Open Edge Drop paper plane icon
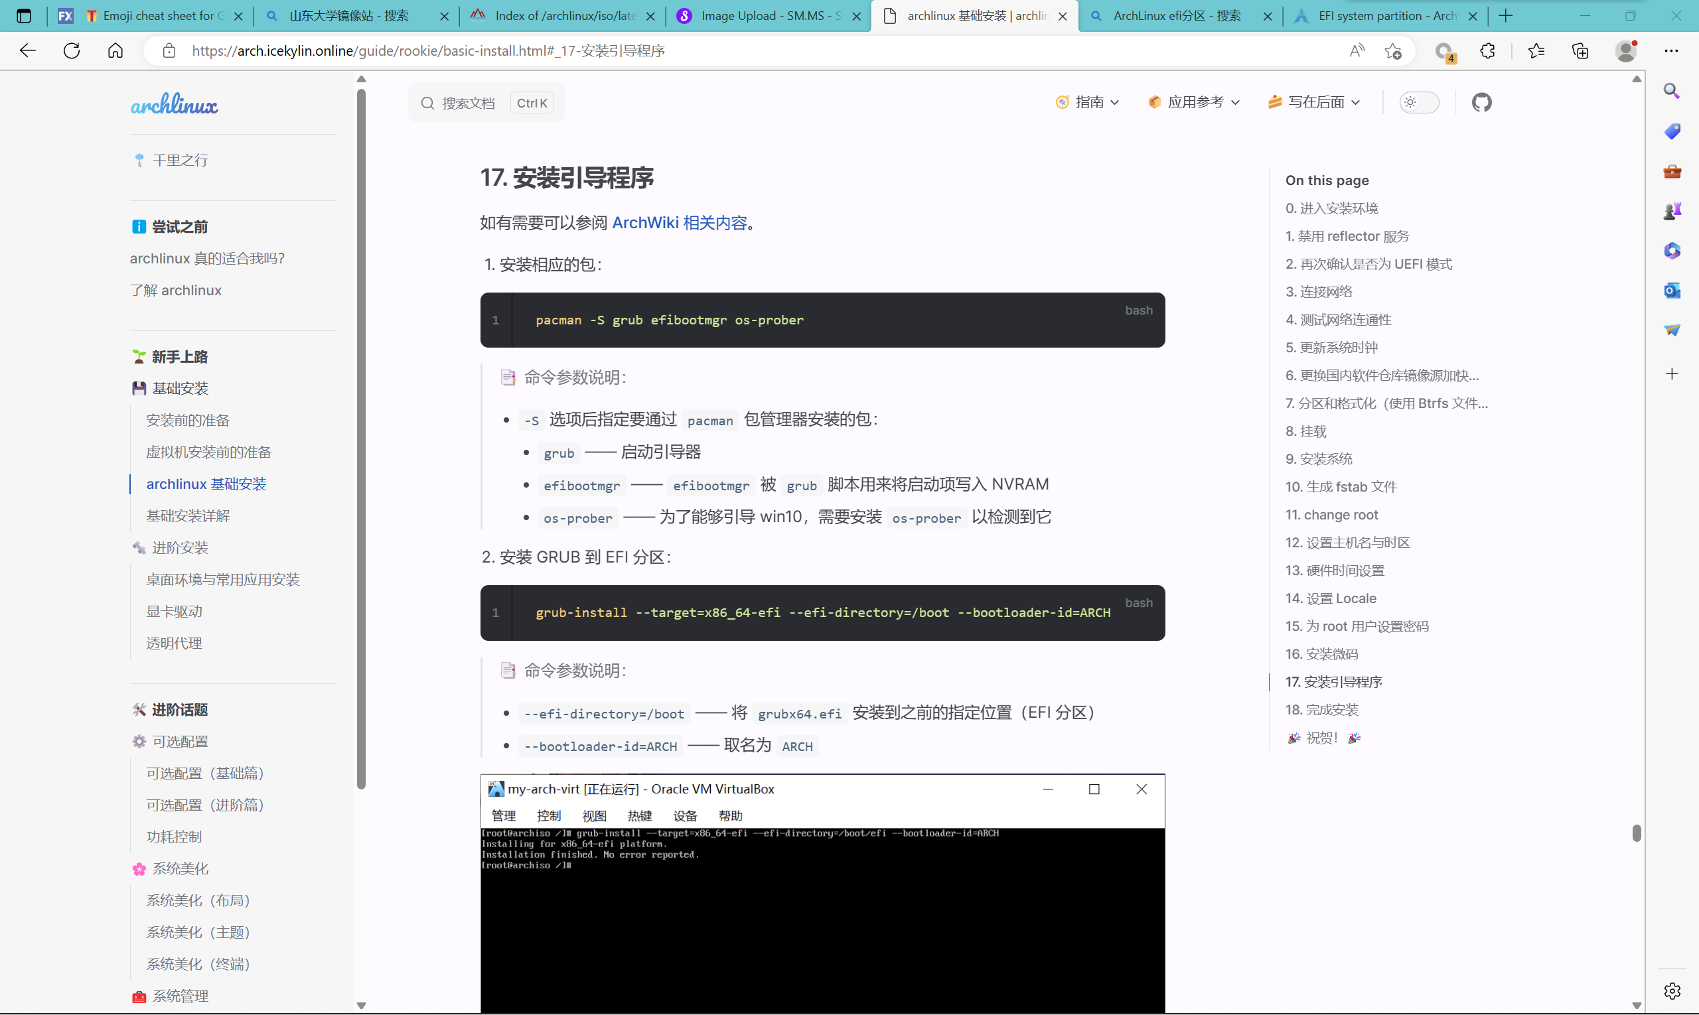 [1672, 330]
